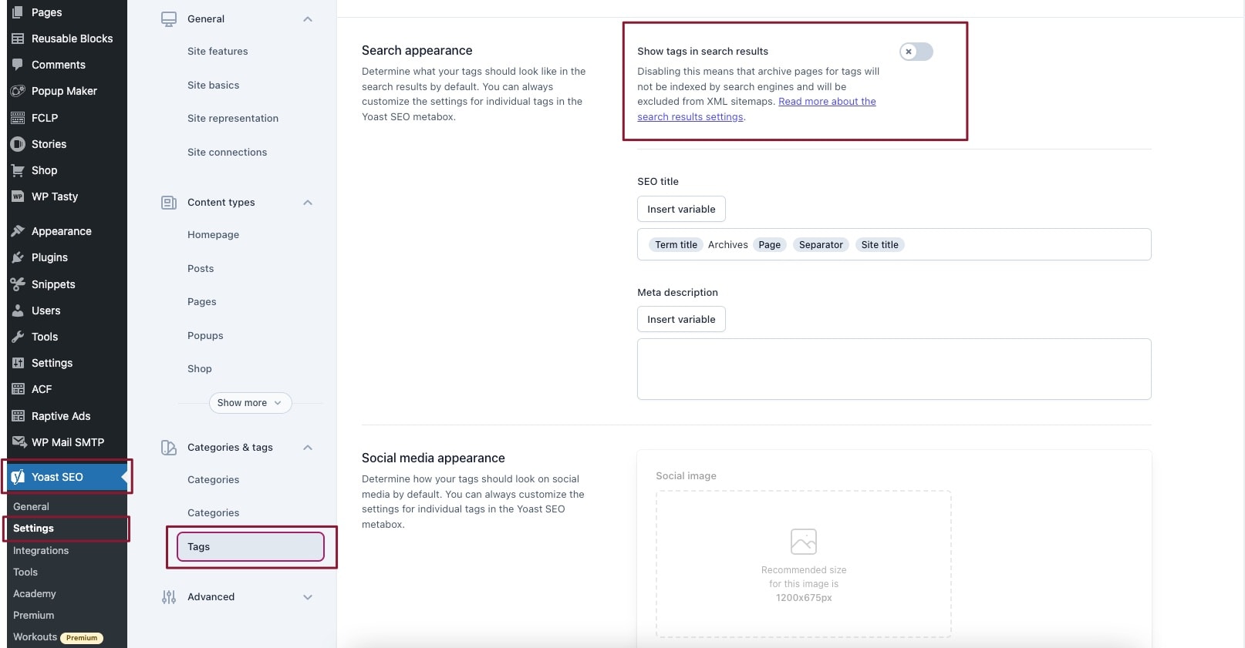This screenshot has width=1245, height=648.
Task: Click the Social image upload area
Action: click(804, 564)
